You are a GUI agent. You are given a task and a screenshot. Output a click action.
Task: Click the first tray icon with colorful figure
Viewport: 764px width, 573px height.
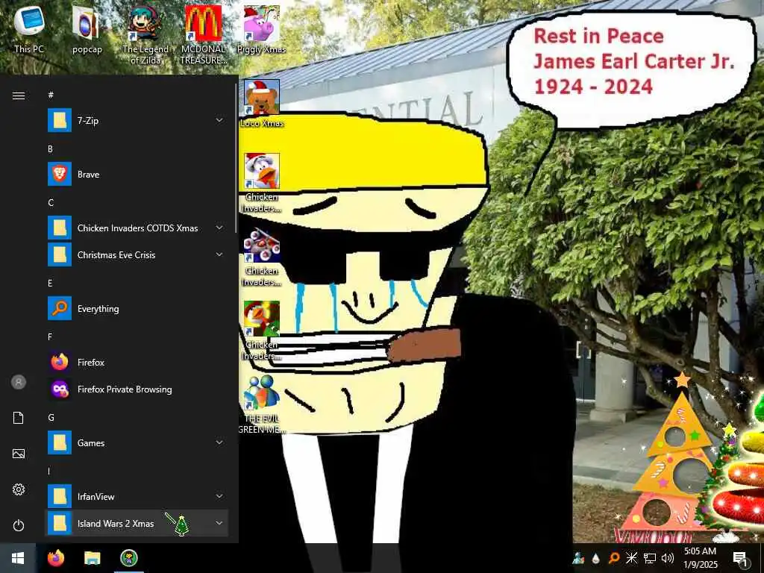point(578,558)
